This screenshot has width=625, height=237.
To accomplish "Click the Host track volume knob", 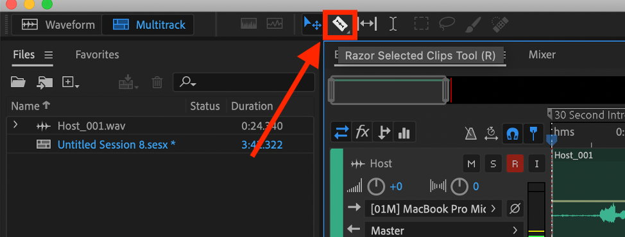I will 376,186.
